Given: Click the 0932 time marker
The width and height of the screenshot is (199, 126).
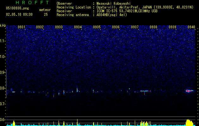Looking at the screenshot, I should (x=40, y=27).
